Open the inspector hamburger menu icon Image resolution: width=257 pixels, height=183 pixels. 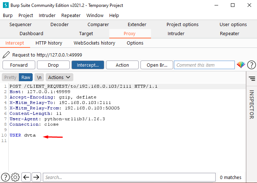[252, 78]
